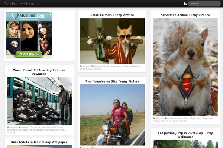
Task: Open the RSS feed icon in header
Action: tap(185, 4)
